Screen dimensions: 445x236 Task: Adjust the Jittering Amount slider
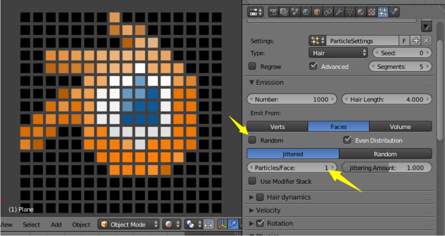(387, 167)
